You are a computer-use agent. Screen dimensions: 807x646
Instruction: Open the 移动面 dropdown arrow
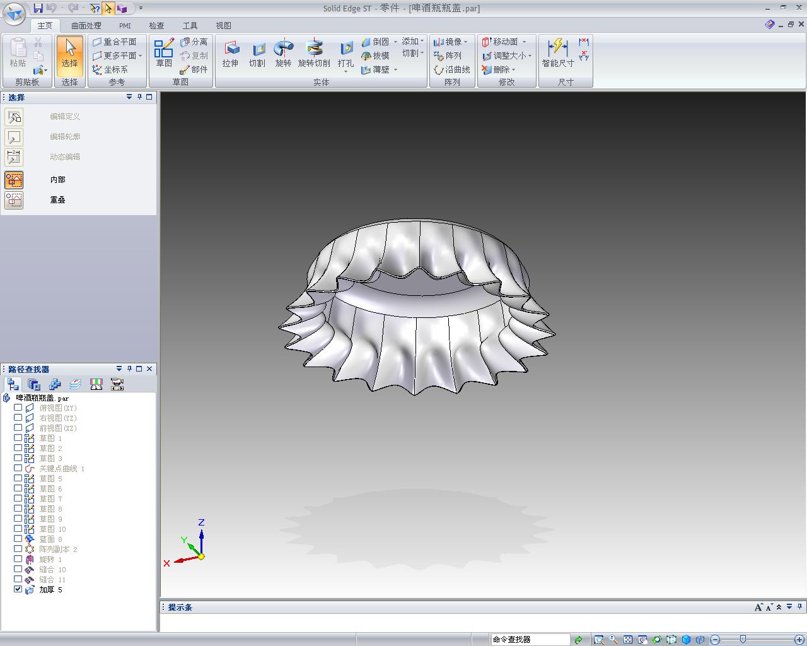524,42
